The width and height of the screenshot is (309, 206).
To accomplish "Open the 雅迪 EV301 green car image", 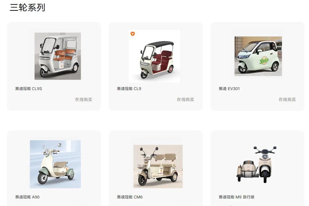I will (x=258, y=56).
